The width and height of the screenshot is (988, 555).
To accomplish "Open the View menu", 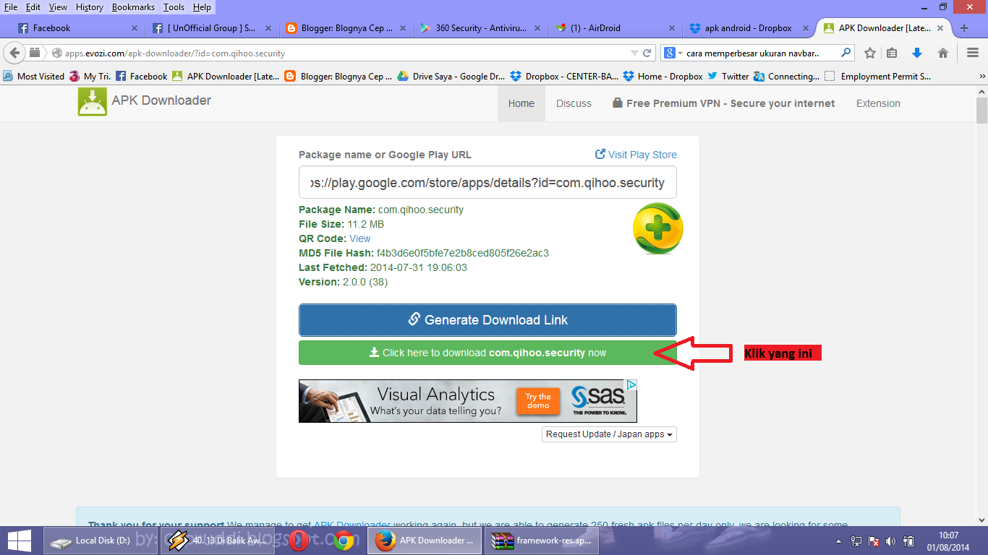I will [58, 7].
